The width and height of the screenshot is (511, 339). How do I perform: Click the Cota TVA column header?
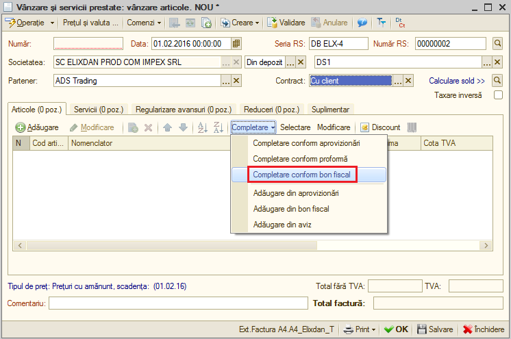click(456, 143)
